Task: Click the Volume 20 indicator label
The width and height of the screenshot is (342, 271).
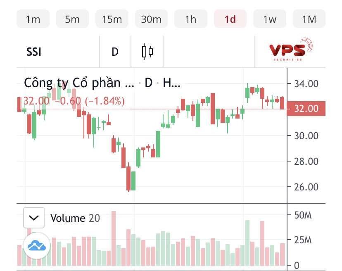Action: coord(75,218)
